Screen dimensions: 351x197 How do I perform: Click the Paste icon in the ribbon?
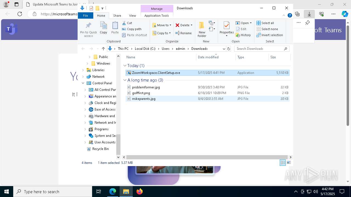click(x=115, y=26)
